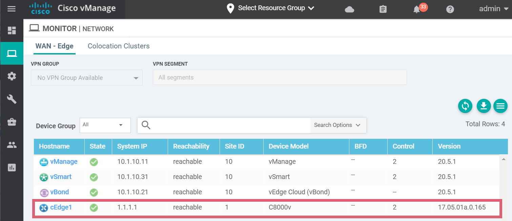Open the Dashboard sidebar icon
This screenshot has height=221, width=512.
(x=12, y=30)
